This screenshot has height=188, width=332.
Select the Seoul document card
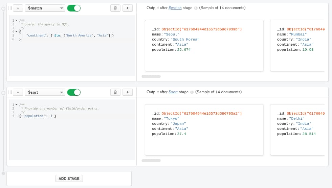tap(204, 46)
